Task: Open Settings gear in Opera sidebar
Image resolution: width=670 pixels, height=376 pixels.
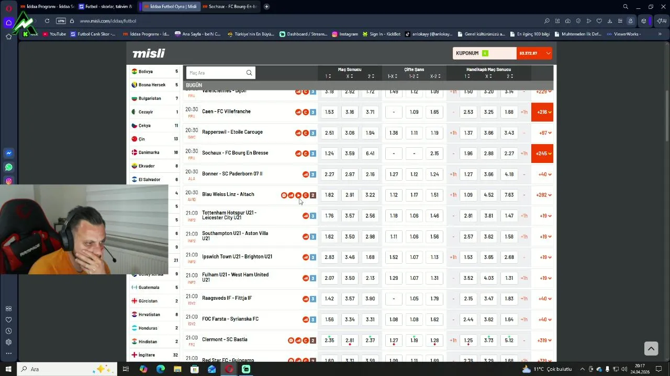Action: [x=8, y=342]
